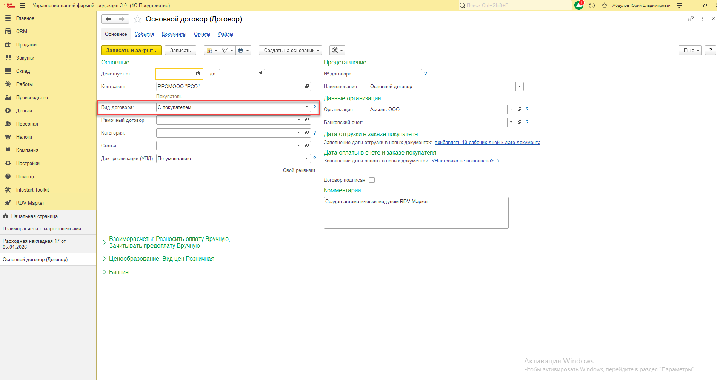Open the Вид договора dropdown list
Screen dimensions: 717x380
tap(306, 107)
